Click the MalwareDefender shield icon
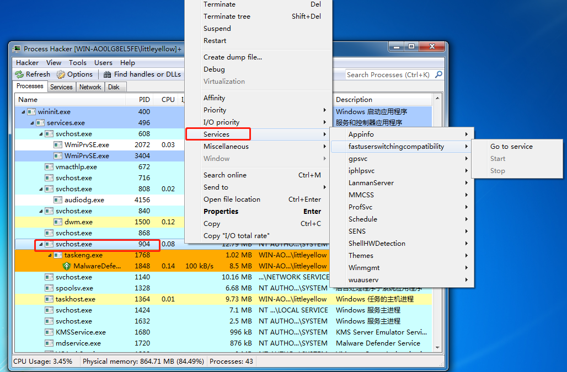 click(x=67, y=266)
